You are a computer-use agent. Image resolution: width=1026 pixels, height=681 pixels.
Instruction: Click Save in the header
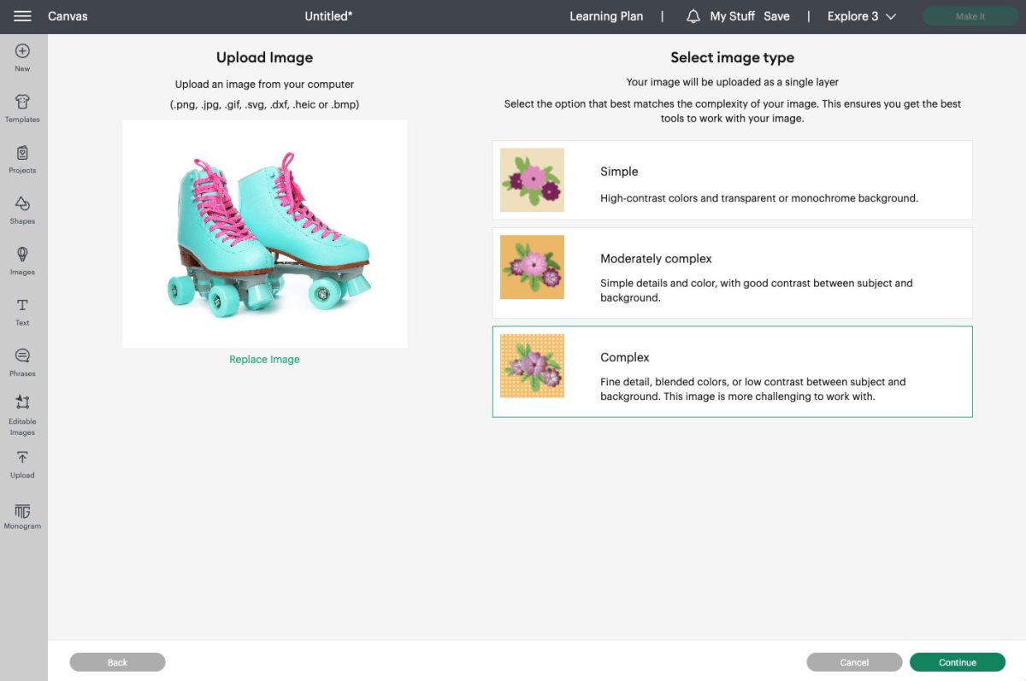pos(776,16)
